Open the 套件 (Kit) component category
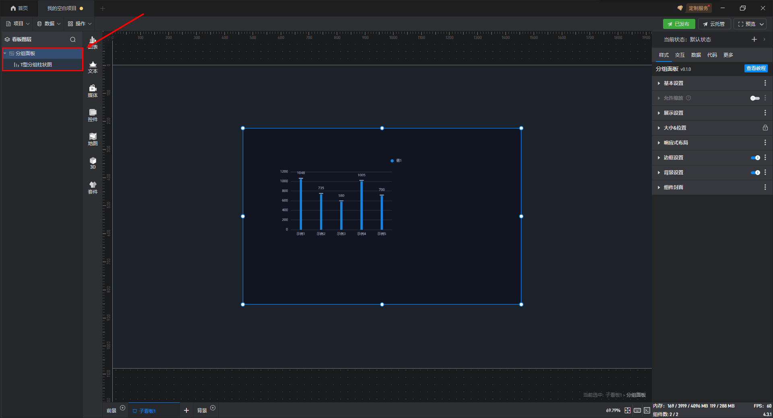 point(93,187)
